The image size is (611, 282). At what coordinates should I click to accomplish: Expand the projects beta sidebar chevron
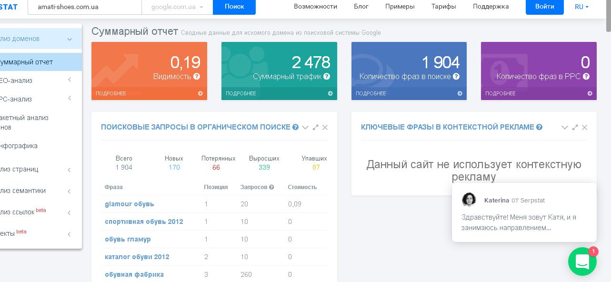(70, 234)
